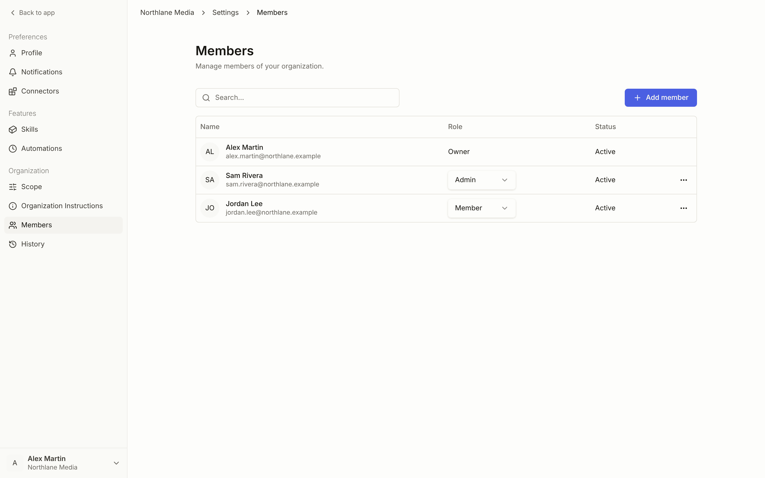765x478 pixels.
Task: Click sam.rivera@northlane.example email text
Action: (272, 184)
